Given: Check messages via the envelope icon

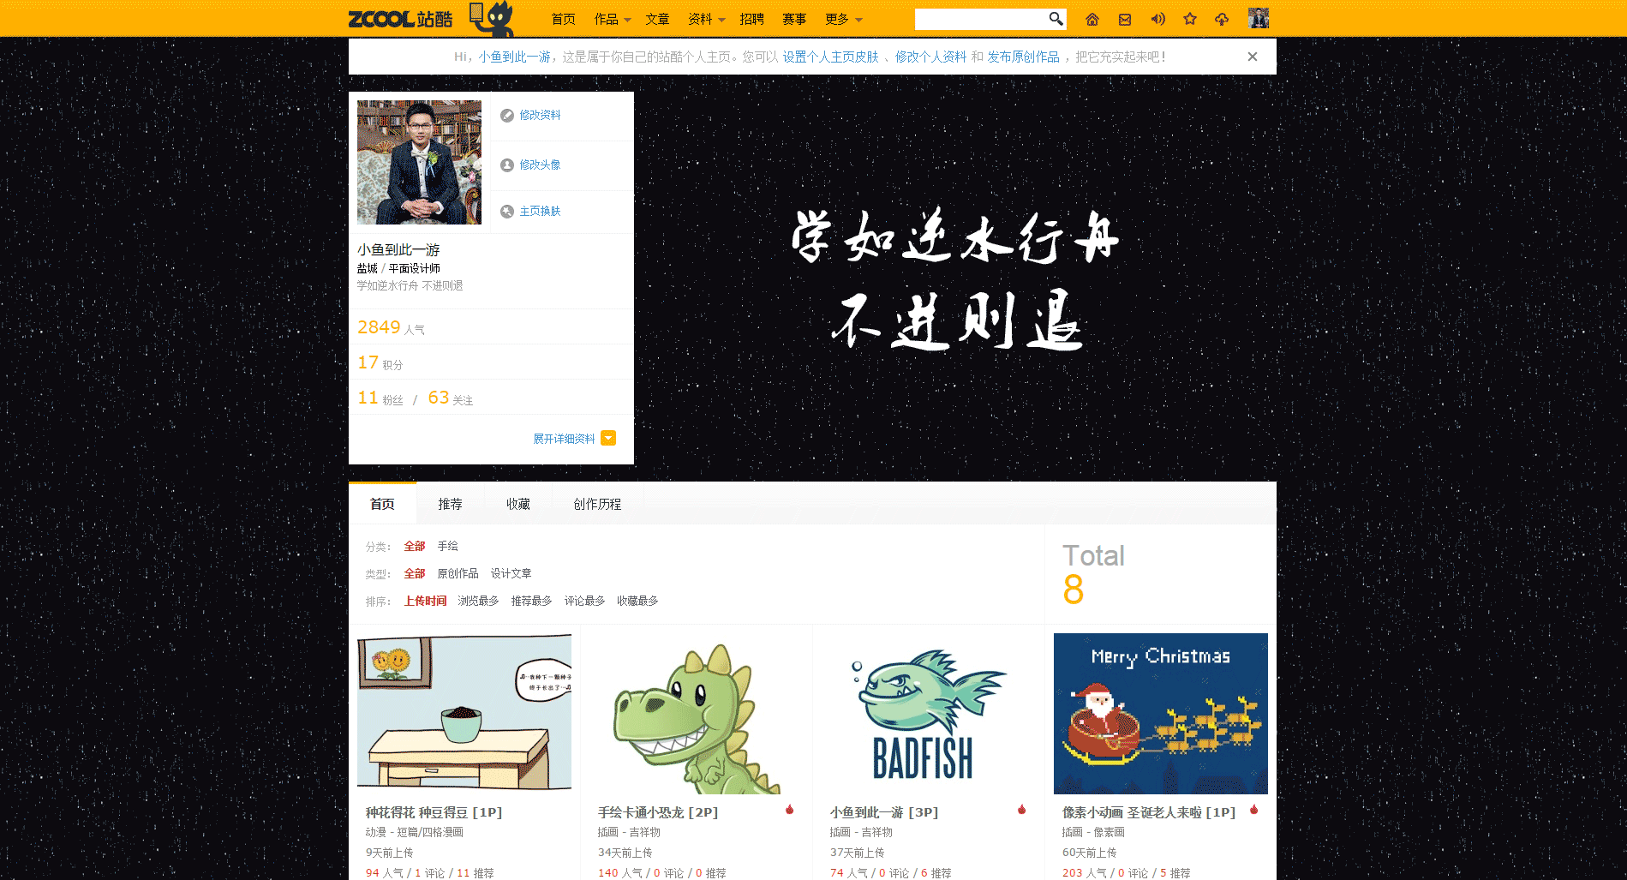Looking at the screenshot, I should pyautogui.click(x=1124, y=18).
